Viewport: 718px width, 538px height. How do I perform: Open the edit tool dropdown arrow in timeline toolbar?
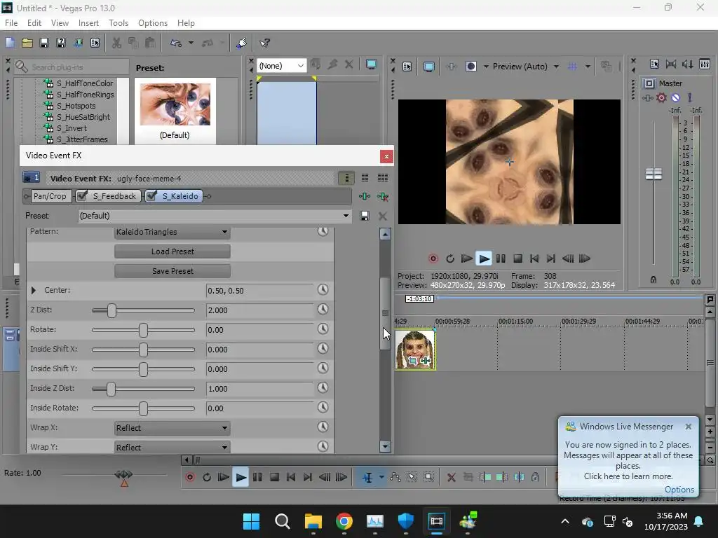coord(381,477)
